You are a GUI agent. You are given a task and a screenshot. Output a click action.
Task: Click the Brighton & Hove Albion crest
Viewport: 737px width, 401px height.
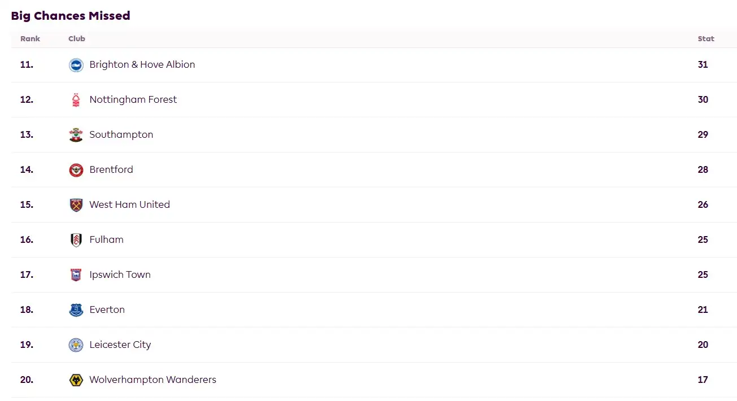click(76, 65)
